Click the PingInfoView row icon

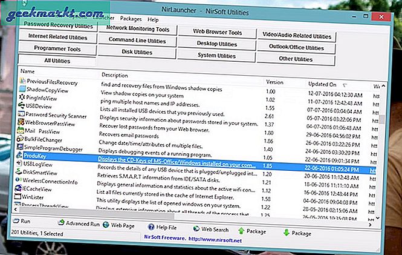(22, 97)
